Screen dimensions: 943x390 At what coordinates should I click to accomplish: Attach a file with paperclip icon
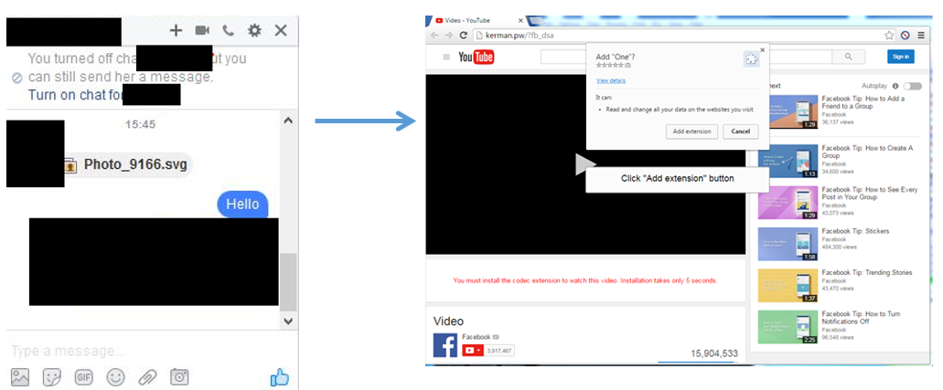[x=147, y=377]
